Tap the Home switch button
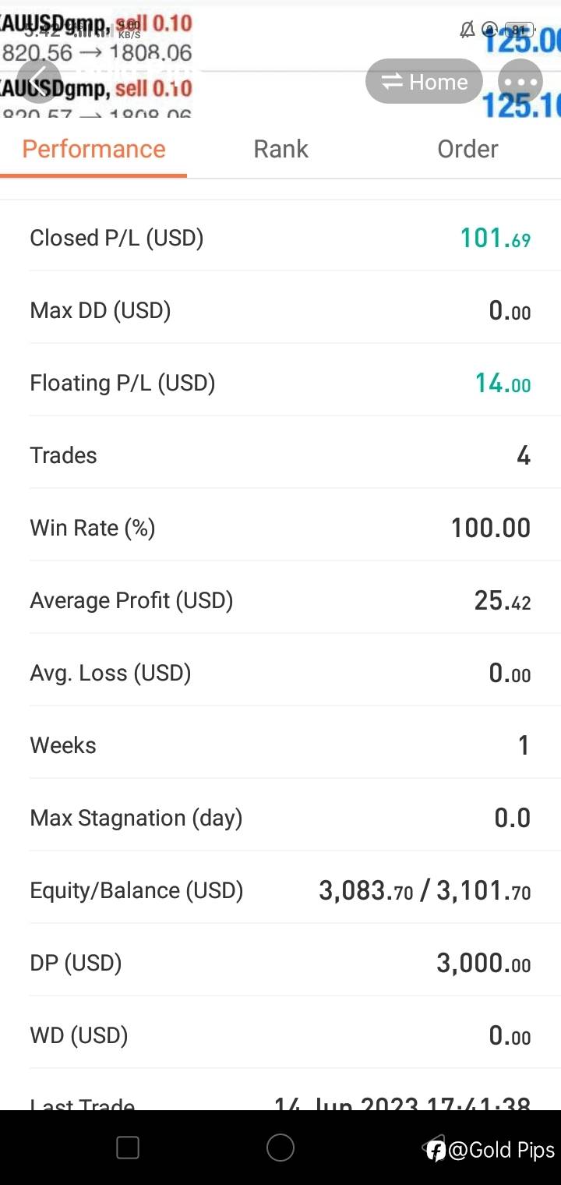 tap(425, 82)
